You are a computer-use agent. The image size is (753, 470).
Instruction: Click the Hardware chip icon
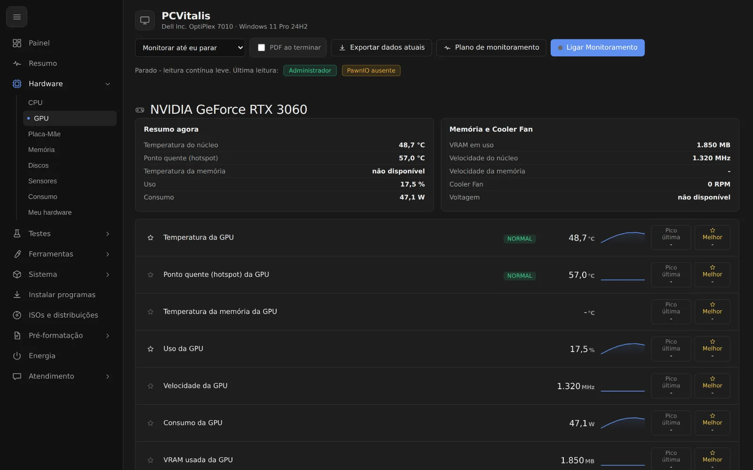pos(17,84)
